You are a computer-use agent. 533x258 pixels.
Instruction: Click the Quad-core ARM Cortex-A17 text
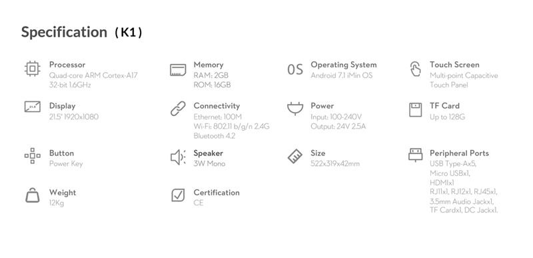click(x=93, y=75)
